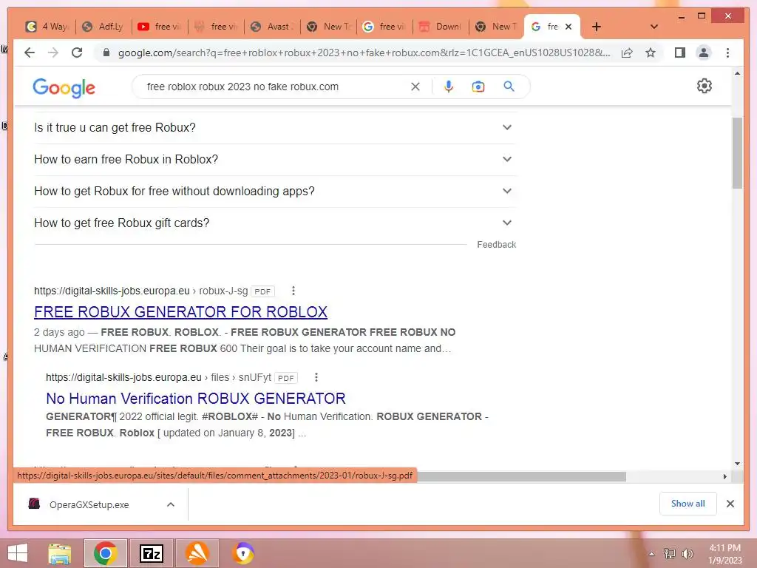This screenshot has width=757, height=568.
Task: Adjust system volume speaker icon
Action: pos(687,554)
